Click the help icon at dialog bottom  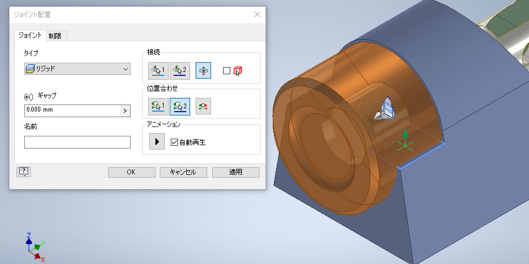pos(24,172)
